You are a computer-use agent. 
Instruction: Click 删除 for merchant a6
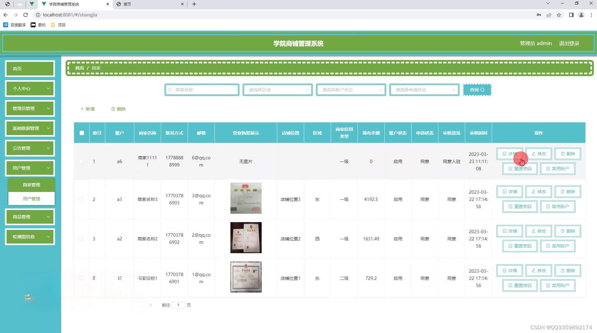tap(568, 154)
